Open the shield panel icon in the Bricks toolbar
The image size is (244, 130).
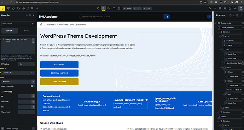[x=8, y=8]
